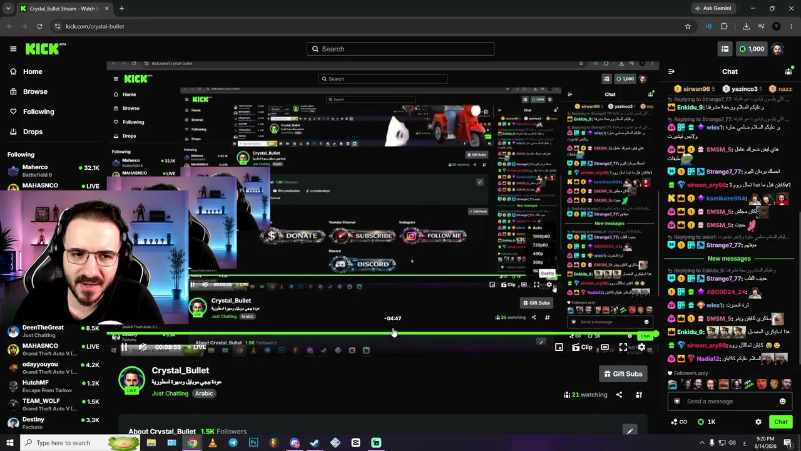
Task: Click the identity badge icon in message box
Action: 676,402
